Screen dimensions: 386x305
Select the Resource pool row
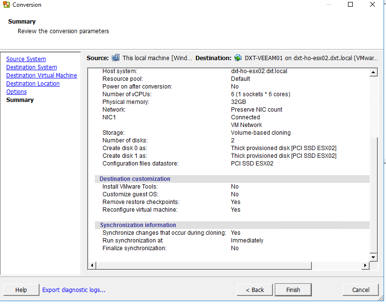point(232,79)
